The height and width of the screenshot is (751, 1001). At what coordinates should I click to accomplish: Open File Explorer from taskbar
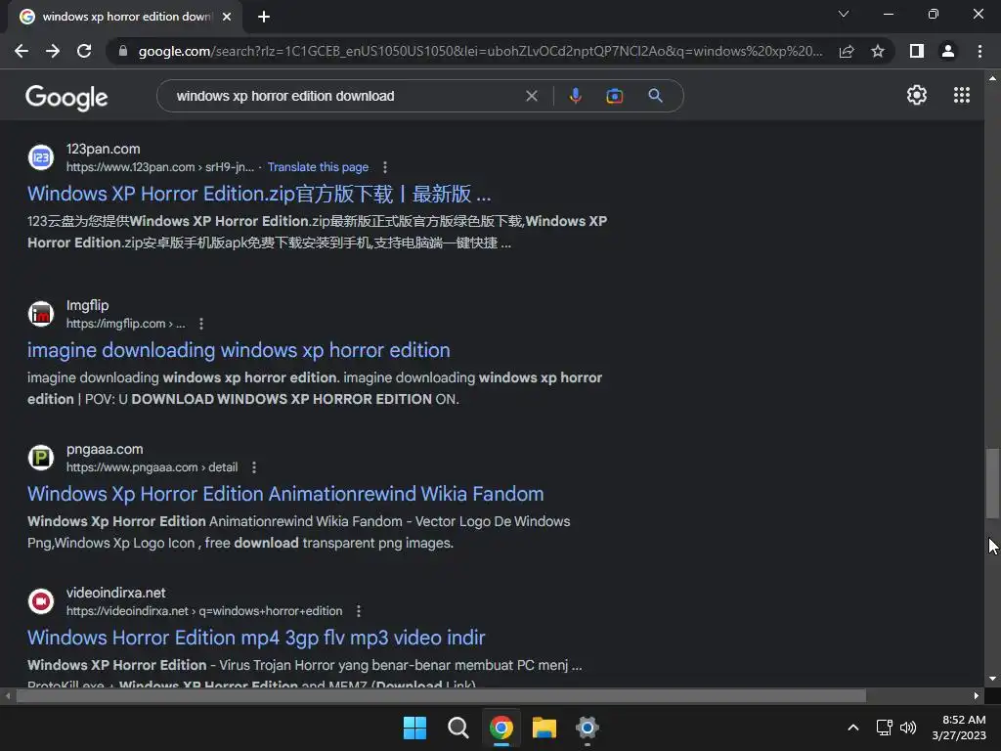544,728
